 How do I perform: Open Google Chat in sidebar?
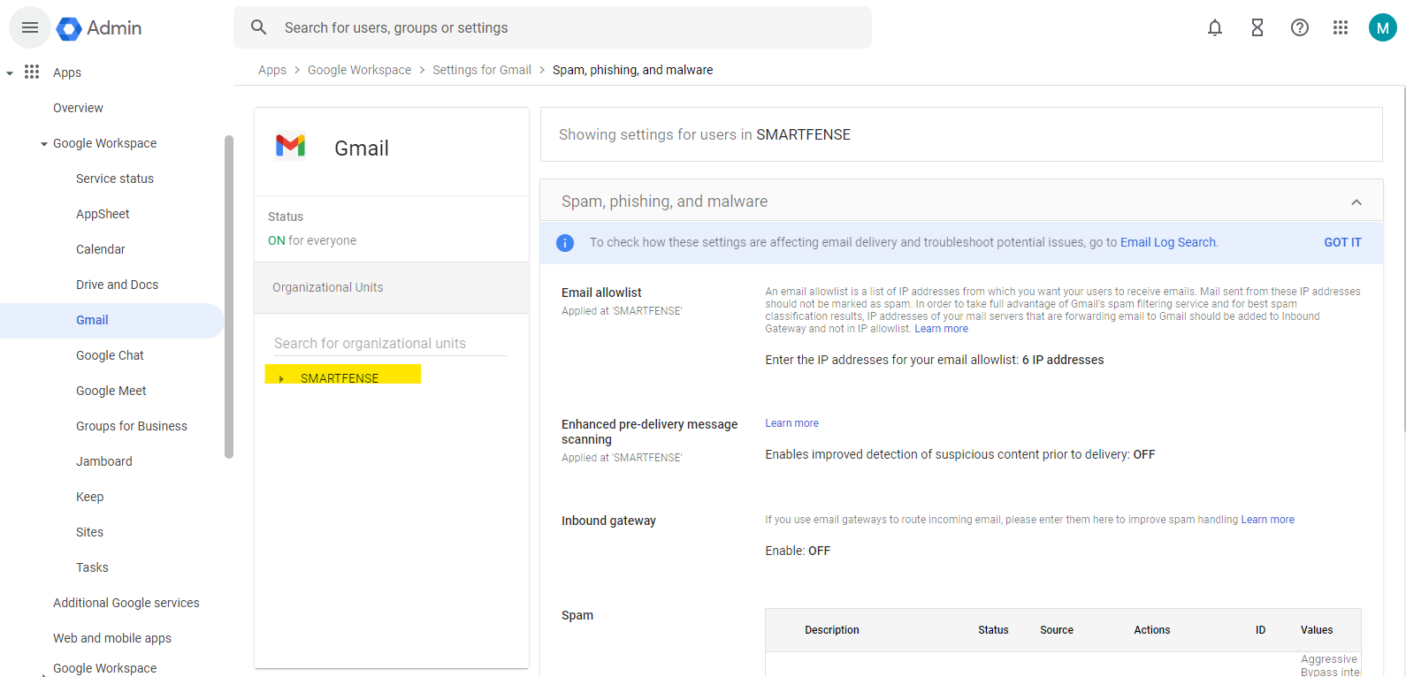pyautogui.click(x=110, y=355)
